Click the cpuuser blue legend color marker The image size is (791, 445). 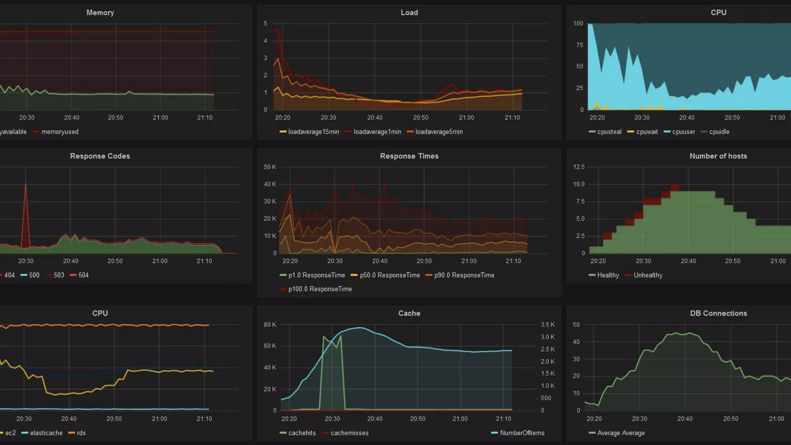[667, 132]
